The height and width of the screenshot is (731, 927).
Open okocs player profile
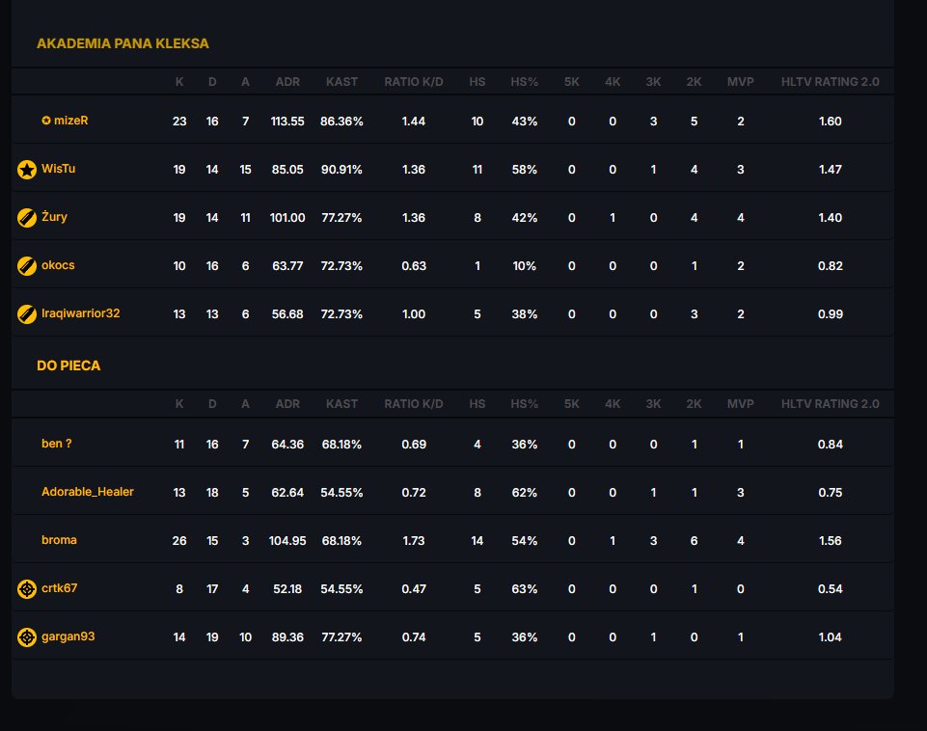click(x=58, y=265)
